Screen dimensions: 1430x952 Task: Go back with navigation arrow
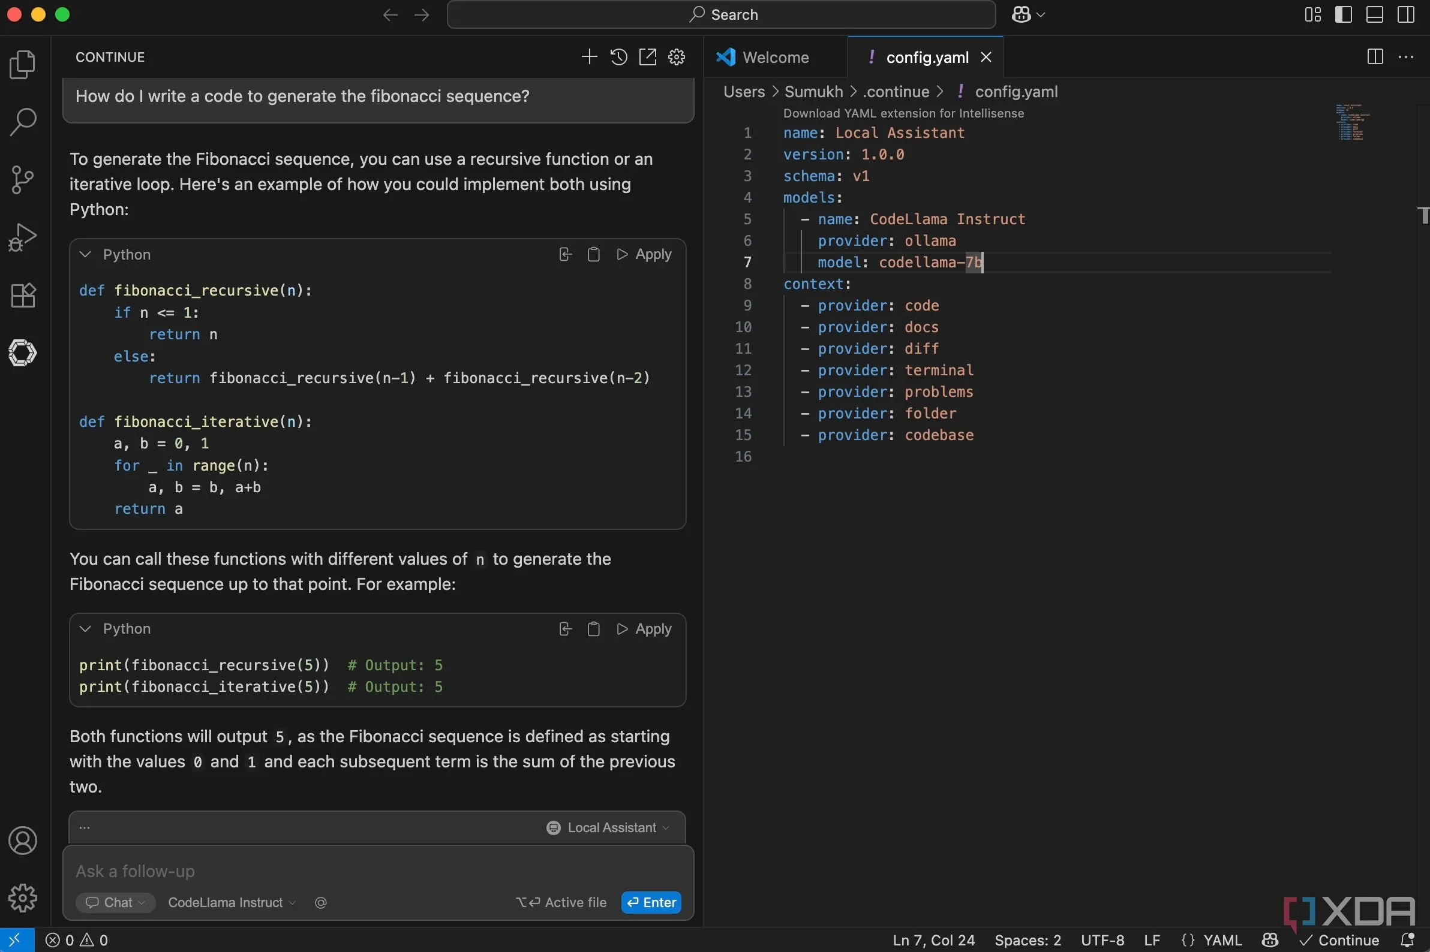[x=390, y=14]
